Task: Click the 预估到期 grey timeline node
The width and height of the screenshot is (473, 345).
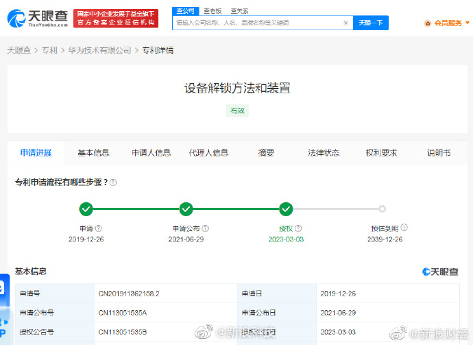Action: [382, 209]
